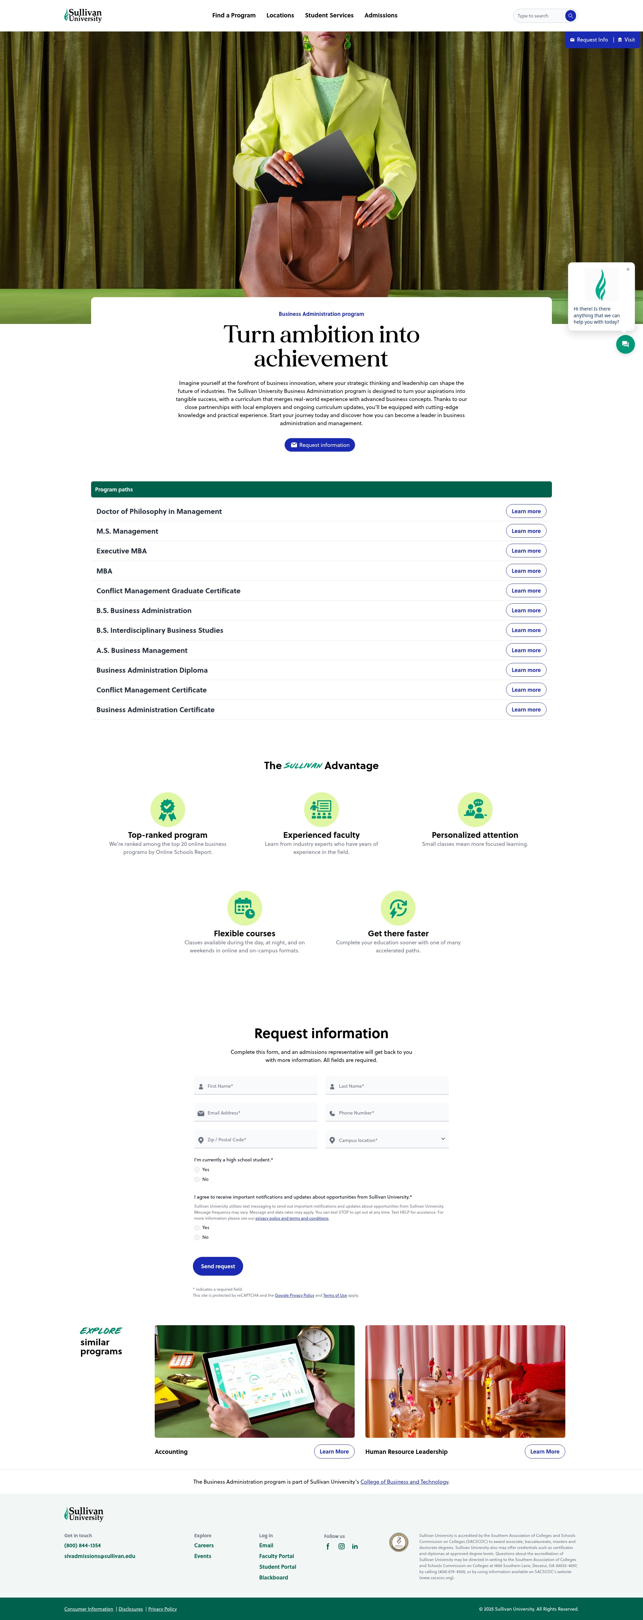Call the (800) 844-1354 phone link
Viewport: 643px width, 1620px height.
coord(82,1545)
